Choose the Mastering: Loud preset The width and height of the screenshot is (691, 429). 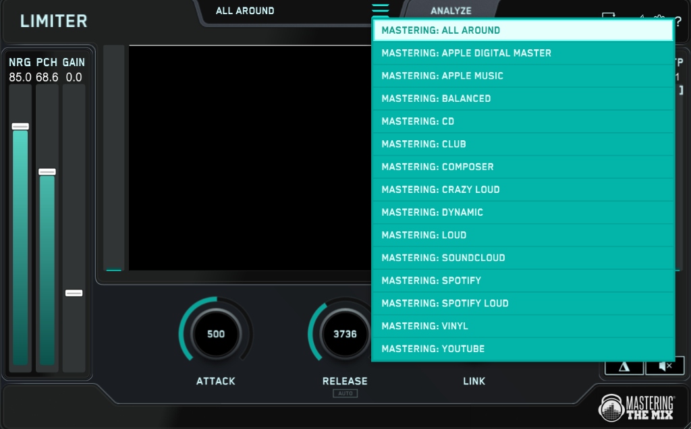click(x=523, y=235)
